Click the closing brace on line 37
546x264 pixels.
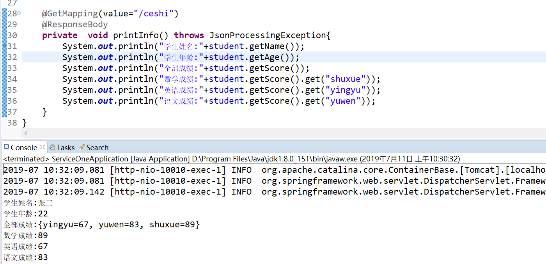point(44,112)
